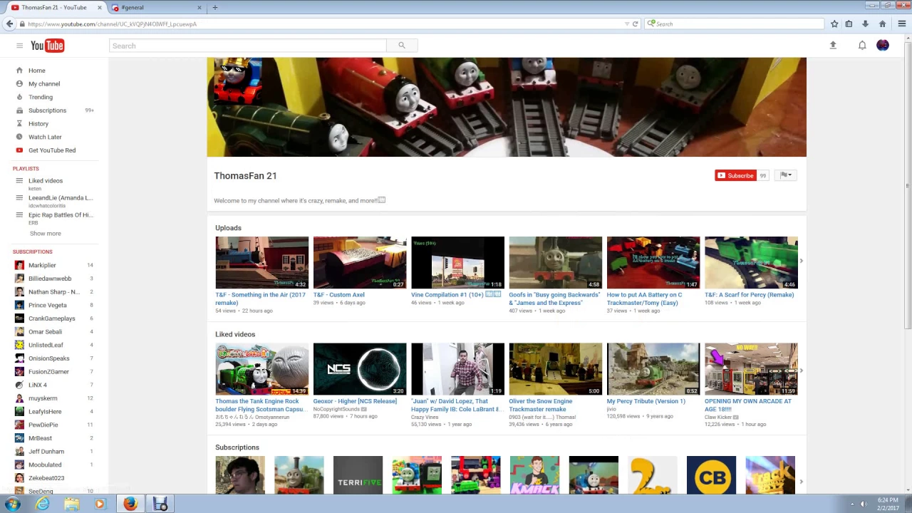Screen dimensions: 912x513
Task: Click the YouTube logo
Action: [47, 46]
